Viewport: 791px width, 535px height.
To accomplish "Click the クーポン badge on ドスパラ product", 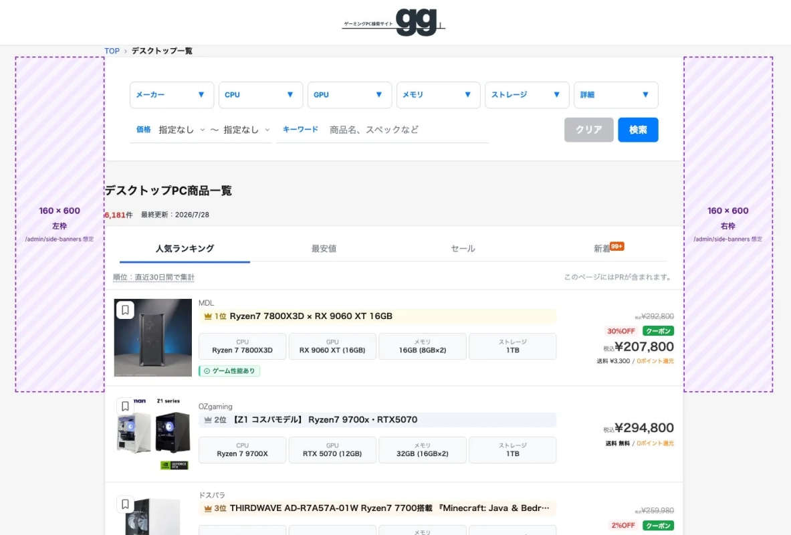I will [x=659, y=526].
